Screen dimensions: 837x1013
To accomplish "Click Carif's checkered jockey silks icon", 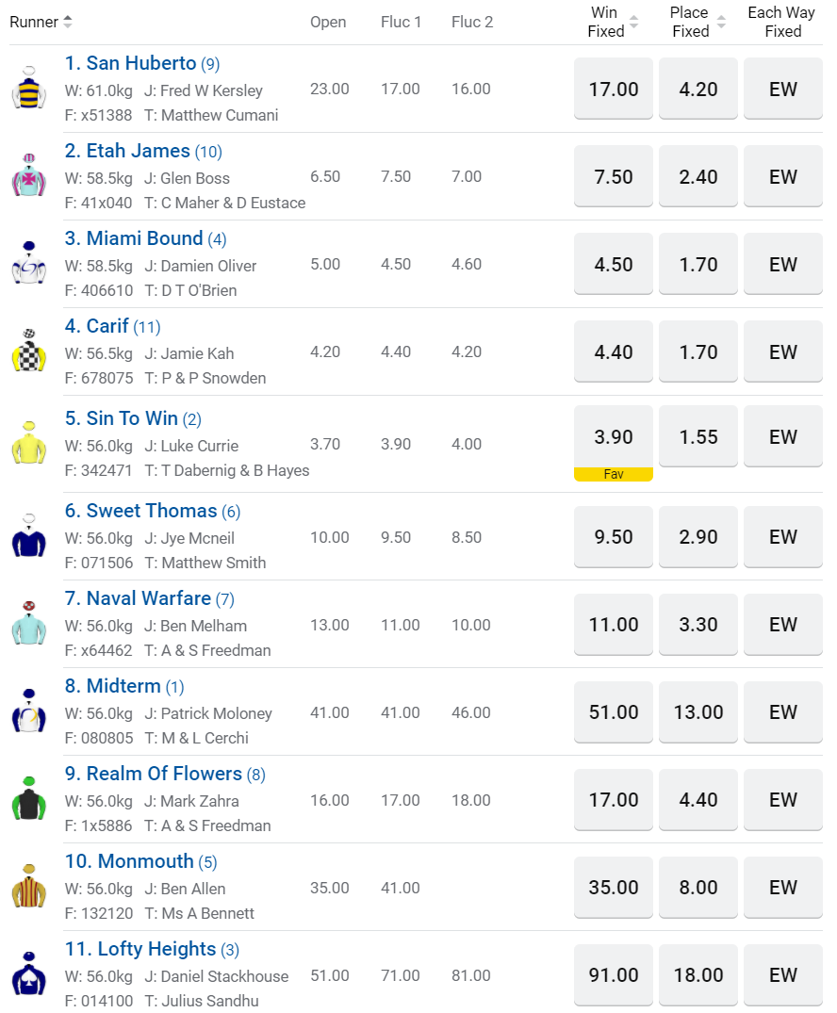I will 29,351.
